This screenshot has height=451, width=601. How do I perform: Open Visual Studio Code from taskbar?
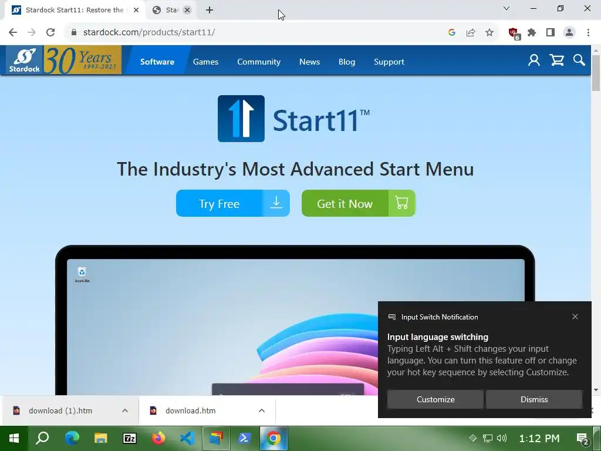pyautogui.click(x=187, y=438)
